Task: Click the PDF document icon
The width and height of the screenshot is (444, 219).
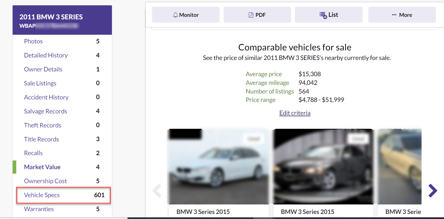Action: coord(251,15)
